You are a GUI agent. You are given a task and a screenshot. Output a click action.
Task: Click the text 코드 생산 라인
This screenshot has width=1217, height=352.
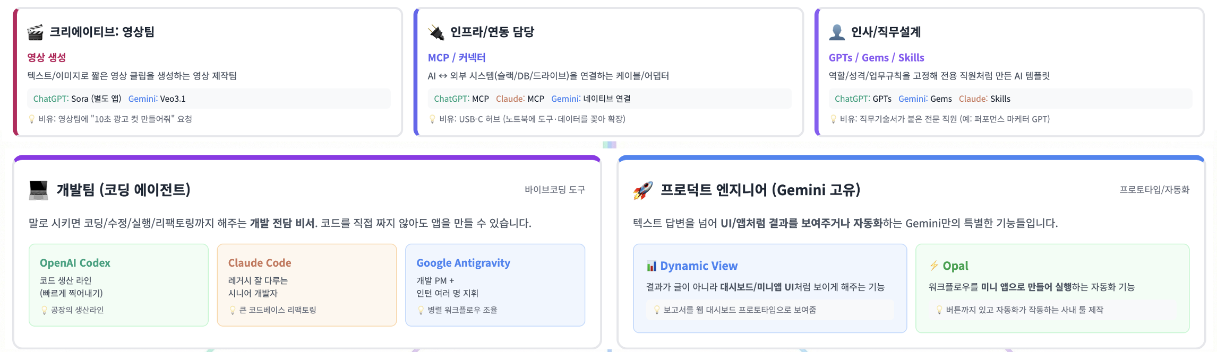coord(66,280)
